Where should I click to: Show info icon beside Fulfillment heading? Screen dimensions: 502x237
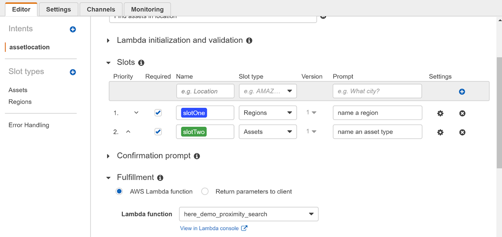coord(160,178)
